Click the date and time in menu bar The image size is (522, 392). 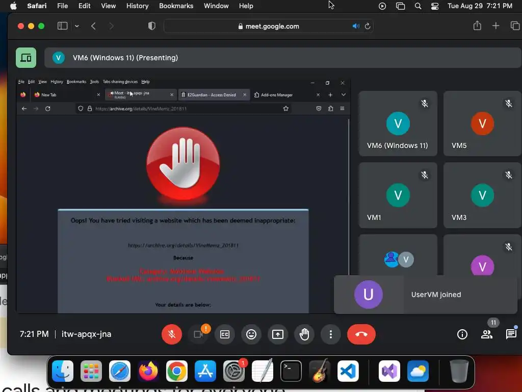click(x=480, y=6)
